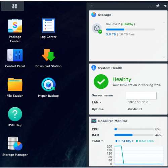Screen dimensions: 168x168
Task: Pin the widget panel
Action: tap(158, 6)
